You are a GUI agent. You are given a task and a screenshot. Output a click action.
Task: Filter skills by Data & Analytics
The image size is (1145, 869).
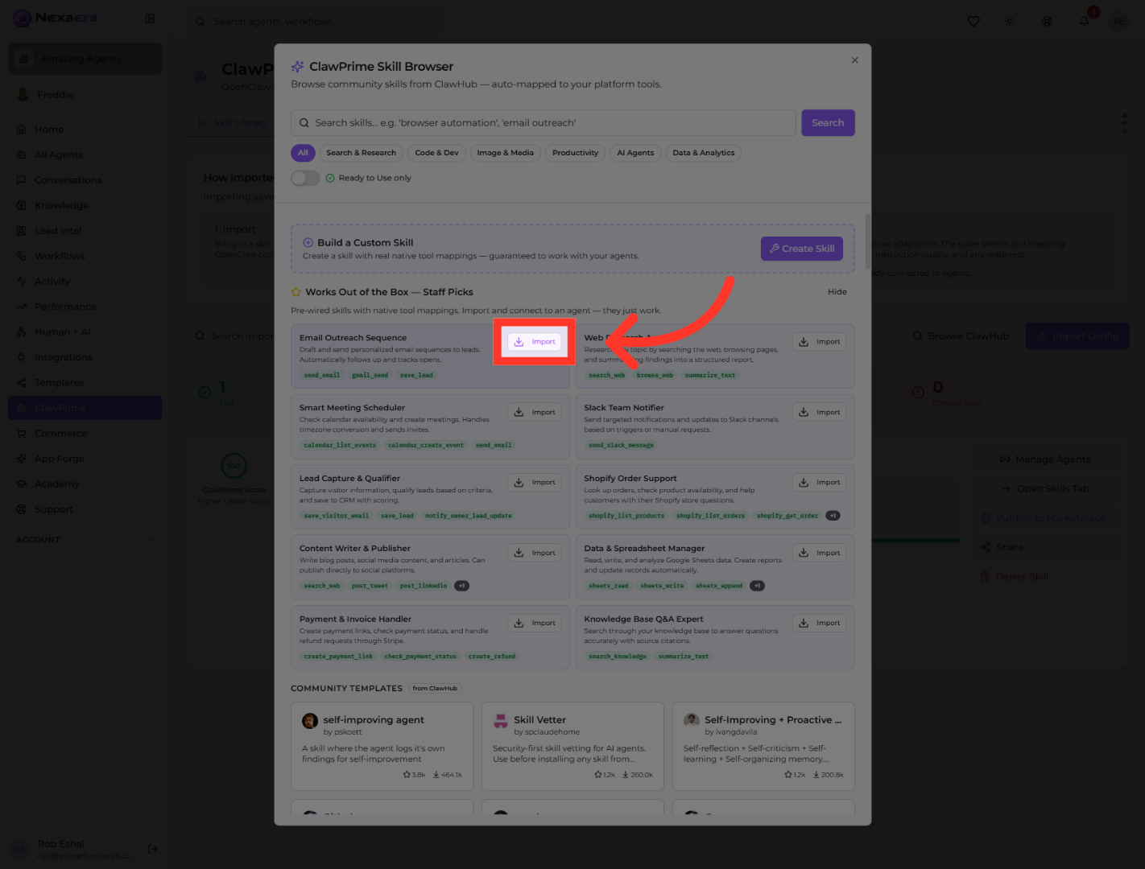coord(704,153)
